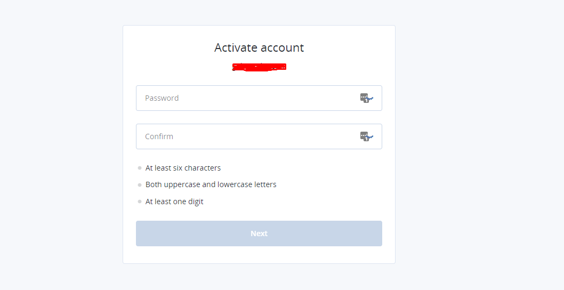
Task: Click the Confirm placeholder text
Action: [x=159, y=136]
